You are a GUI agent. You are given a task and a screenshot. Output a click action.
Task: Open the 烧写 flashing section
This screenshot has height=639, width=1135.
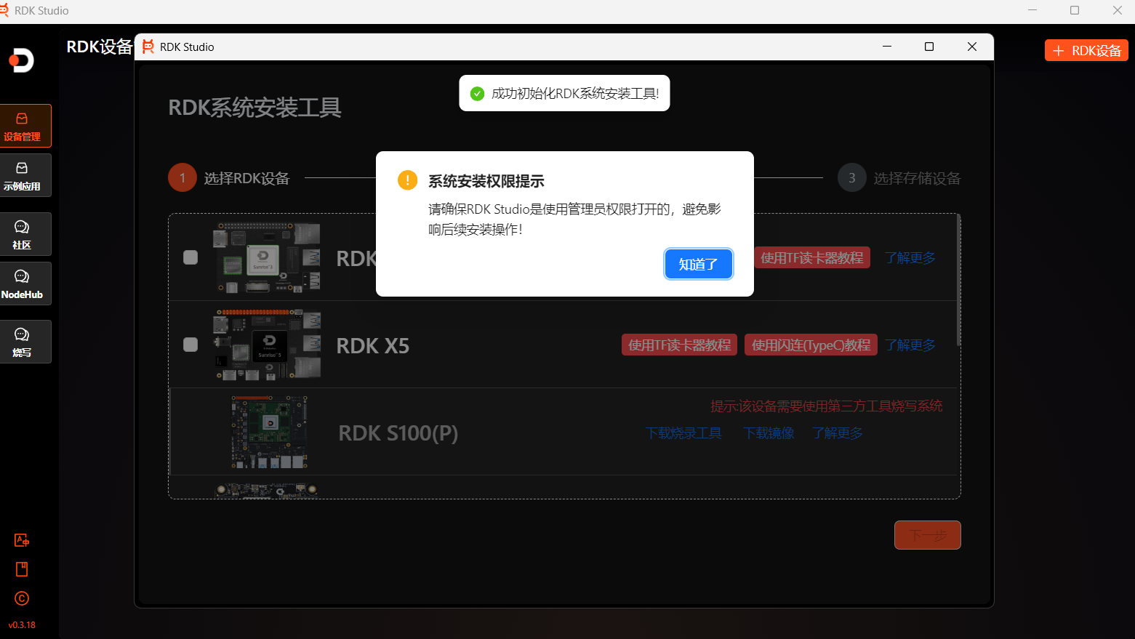click(x=24, y=342)
